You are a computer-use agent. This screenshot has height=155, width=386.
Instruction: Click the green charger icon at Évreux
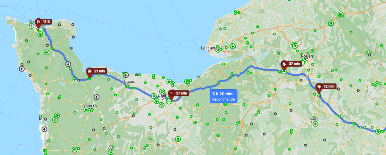315,124
